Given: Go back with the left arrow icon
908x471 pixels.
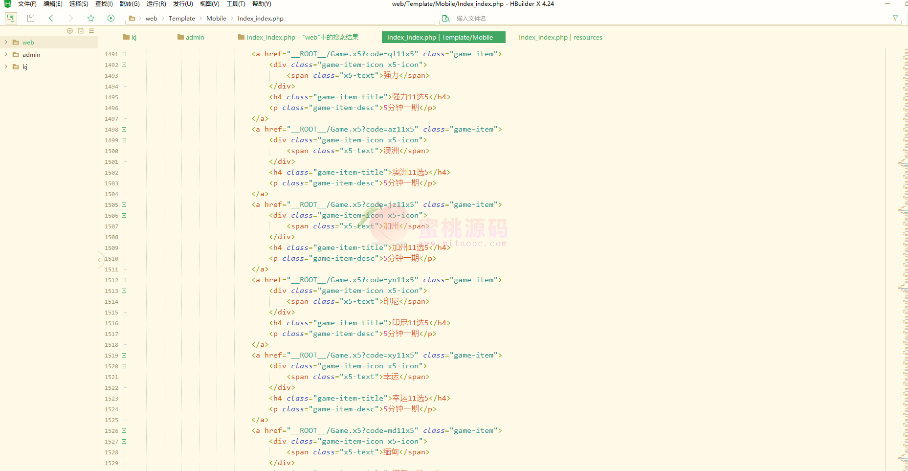Looking at the screenshot, I should point(51,18).
